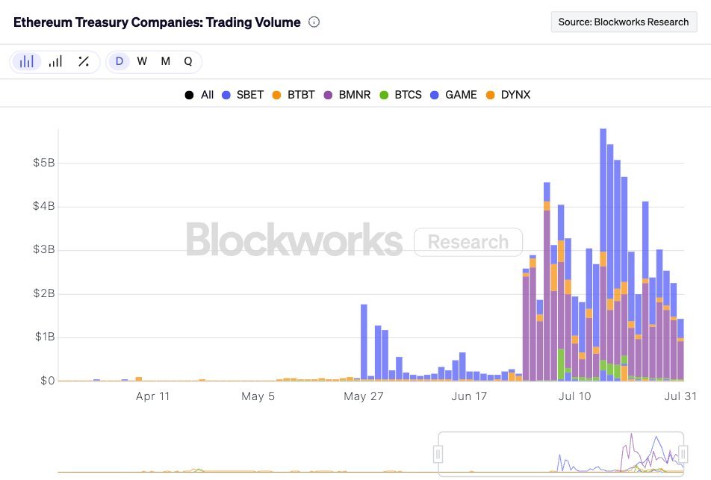Click the '$4B' y-axis label

pyautogui.click(x=43, y=206)
